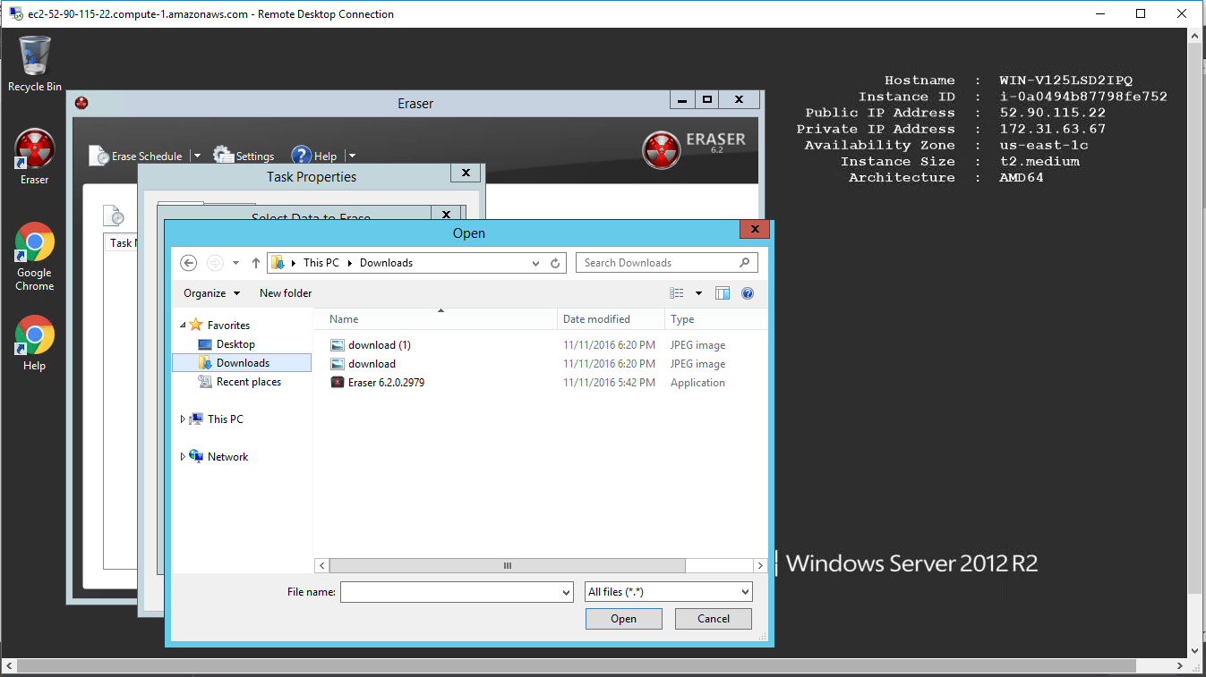Image resolution: width=1206 pixels, height=677 pixels.
Task: Open the Organize dropdown menu
Action: click(x=211, y=293)
